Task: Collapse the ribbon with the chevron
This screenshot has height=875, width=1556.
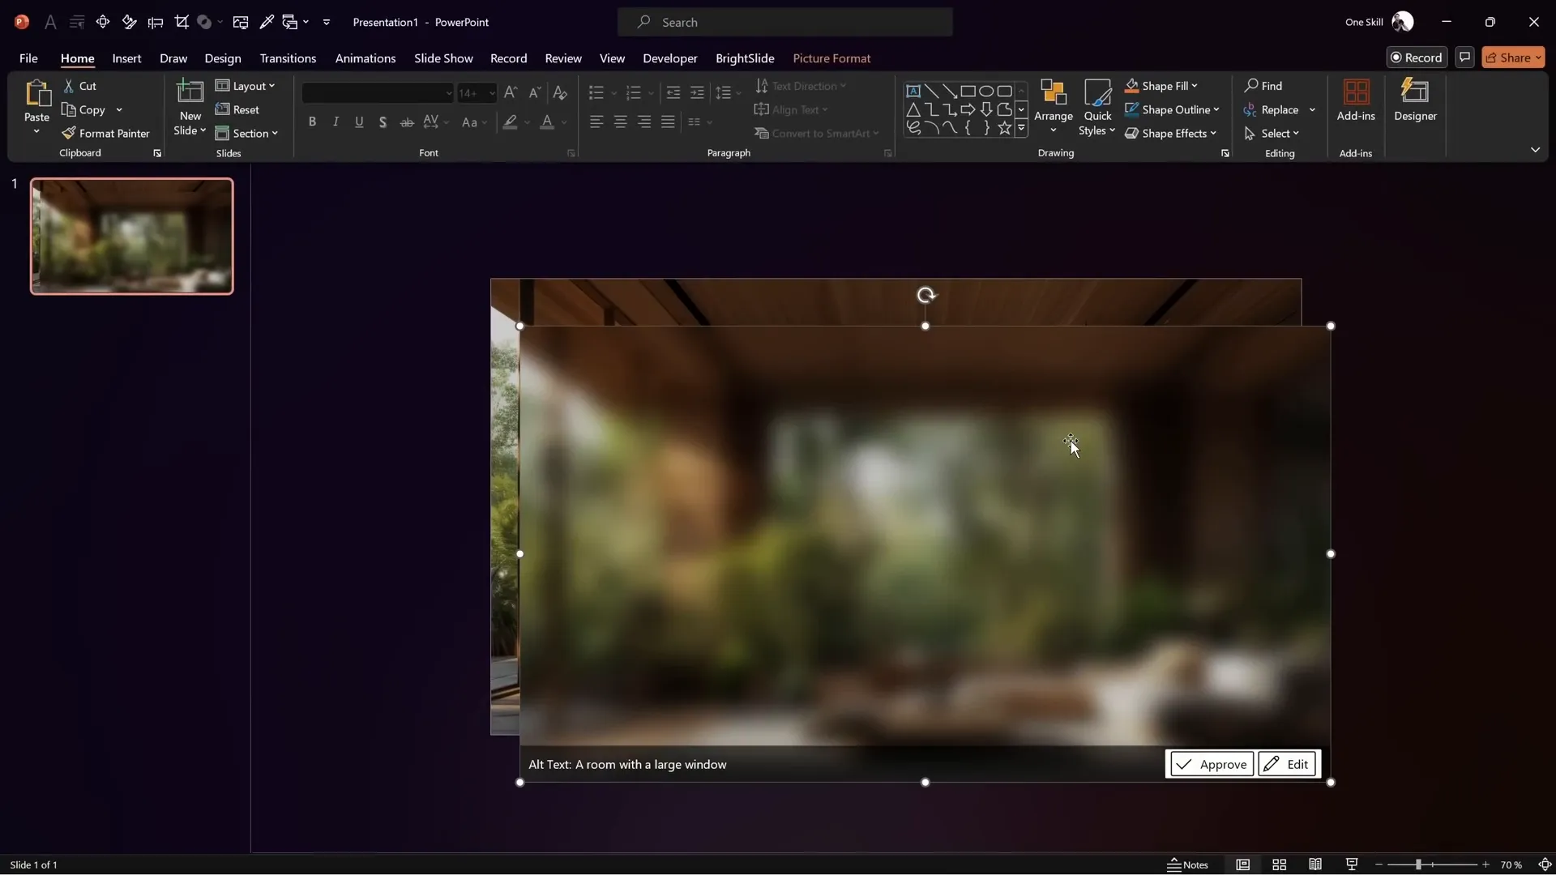Action: pyautogui.click(x=1535, y=150)
